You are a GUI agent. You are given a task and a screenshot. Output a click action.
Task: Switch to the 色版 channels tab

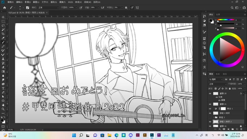pos(218,74)
